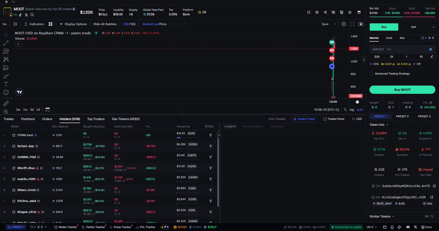Enter fullscreen chart mode

pyautogui.click(x=352, y=24)
